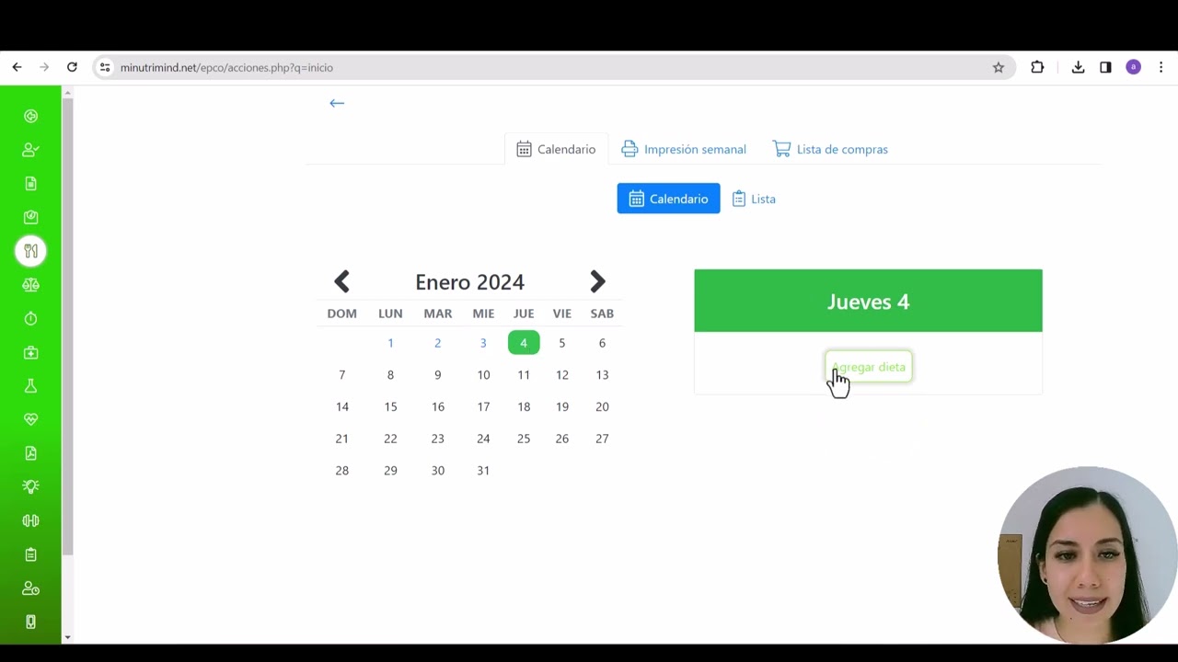The width and height of the screenshot is (1178, 662).
Task: Open the laboratory flask sidebar icon
Action: 30,386
